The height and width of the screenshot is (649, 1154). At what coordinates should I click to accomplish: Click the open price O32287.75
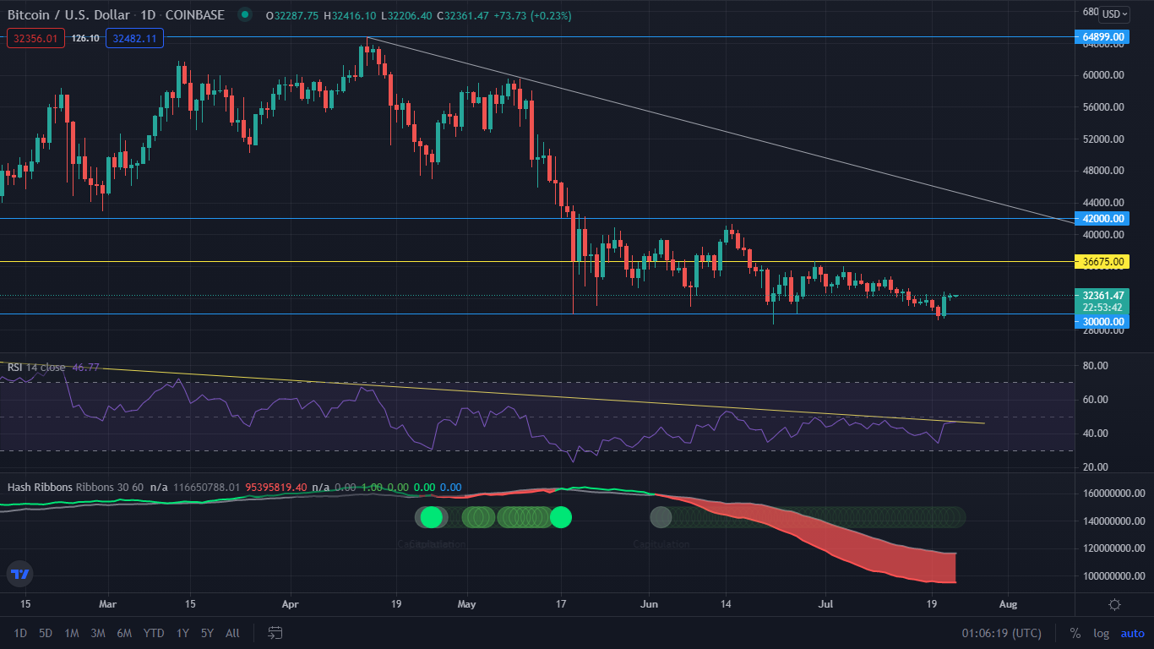[292, 15]
